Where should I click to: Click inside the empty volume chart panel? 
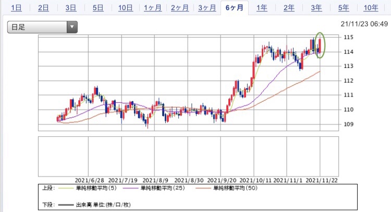[188, 156]
